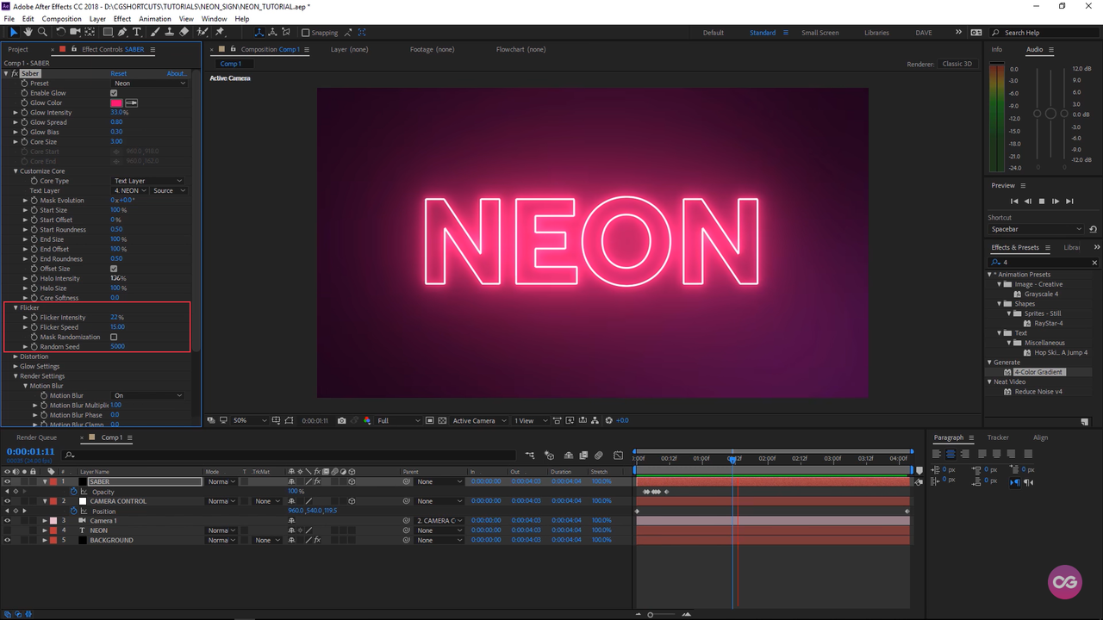Pick the Rectangle shape tool

tap(108, 33)
